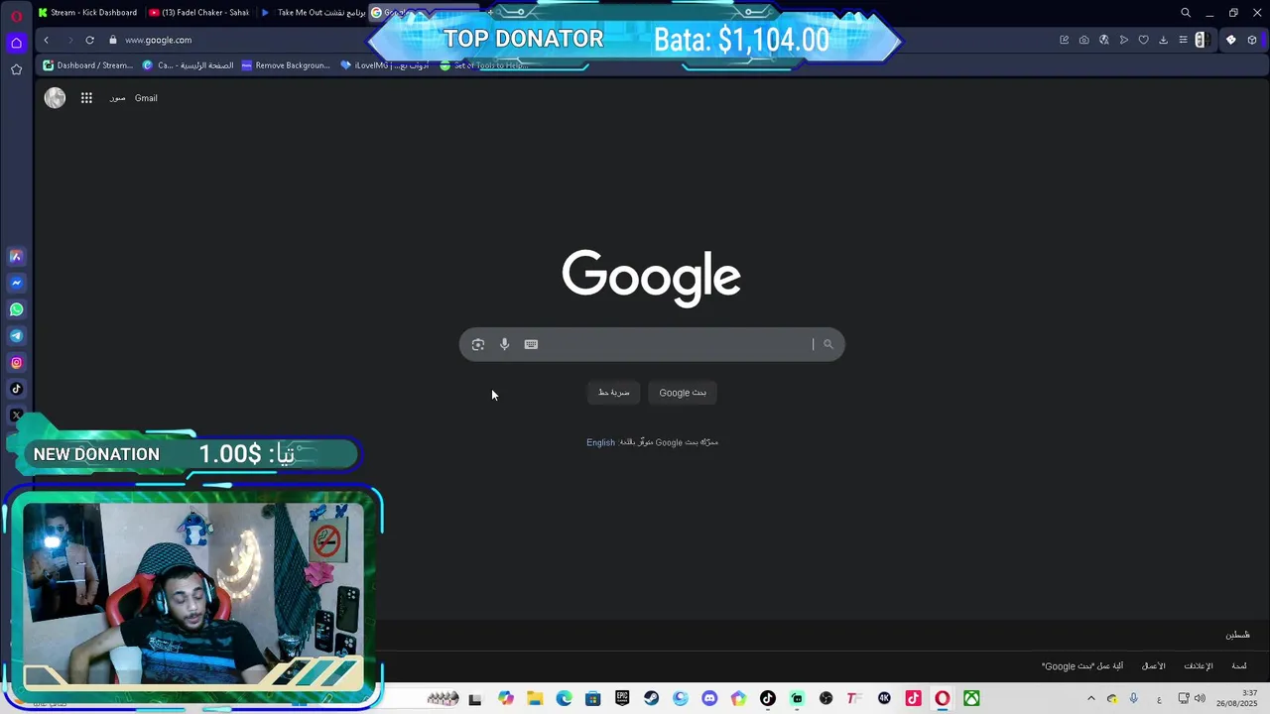Open the Business link in the footer
This screenshot has height=714, width=1270.
click(x=1154, y=666)
